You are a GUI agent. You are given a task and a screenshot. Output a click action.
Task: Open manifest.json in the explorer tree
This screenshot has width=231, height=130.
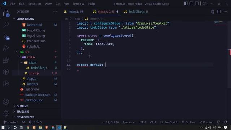pos(36,41)
